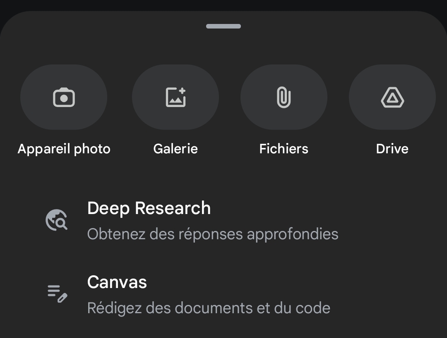Image resolution: width=447 pixels, height=338 pixels.
Task: Select the "Galerie" text label
Action: coord(175,149)
